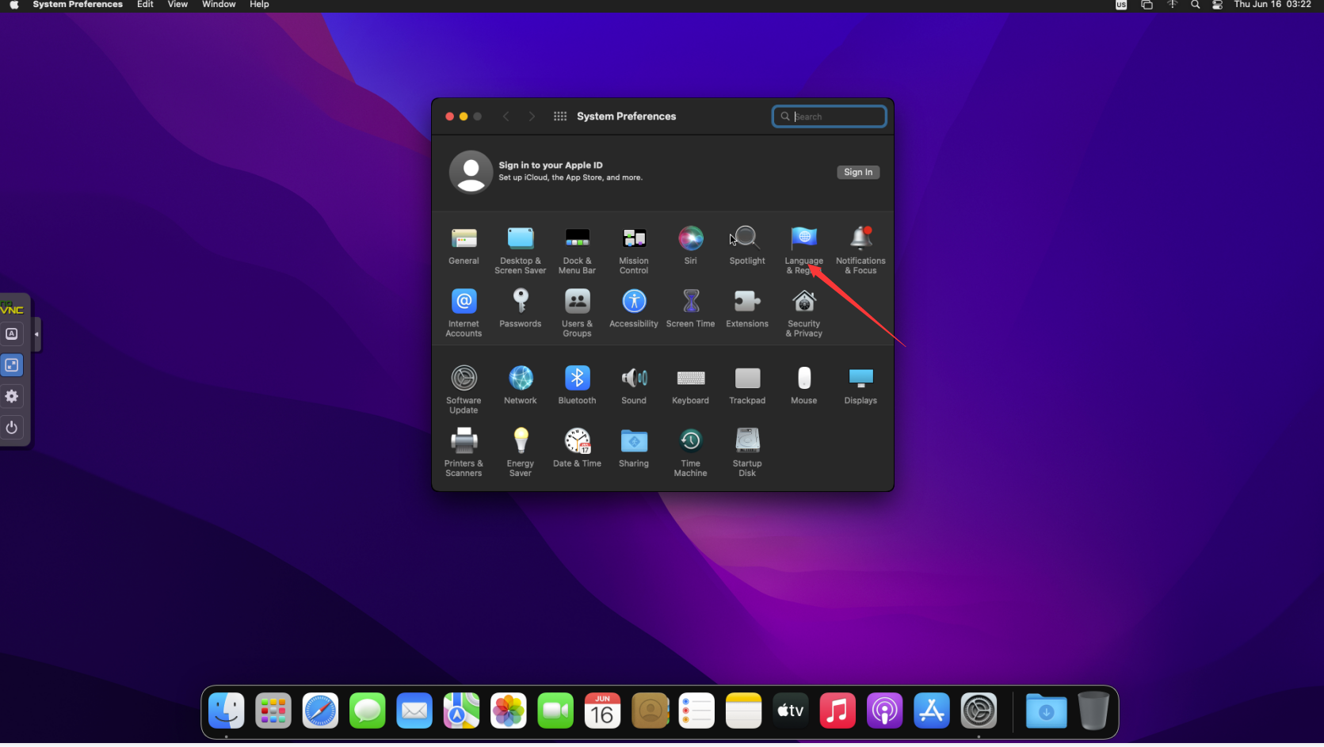Open the Help menu
The width and height of the screenshot is (1324, 747).
coord(259,5)
